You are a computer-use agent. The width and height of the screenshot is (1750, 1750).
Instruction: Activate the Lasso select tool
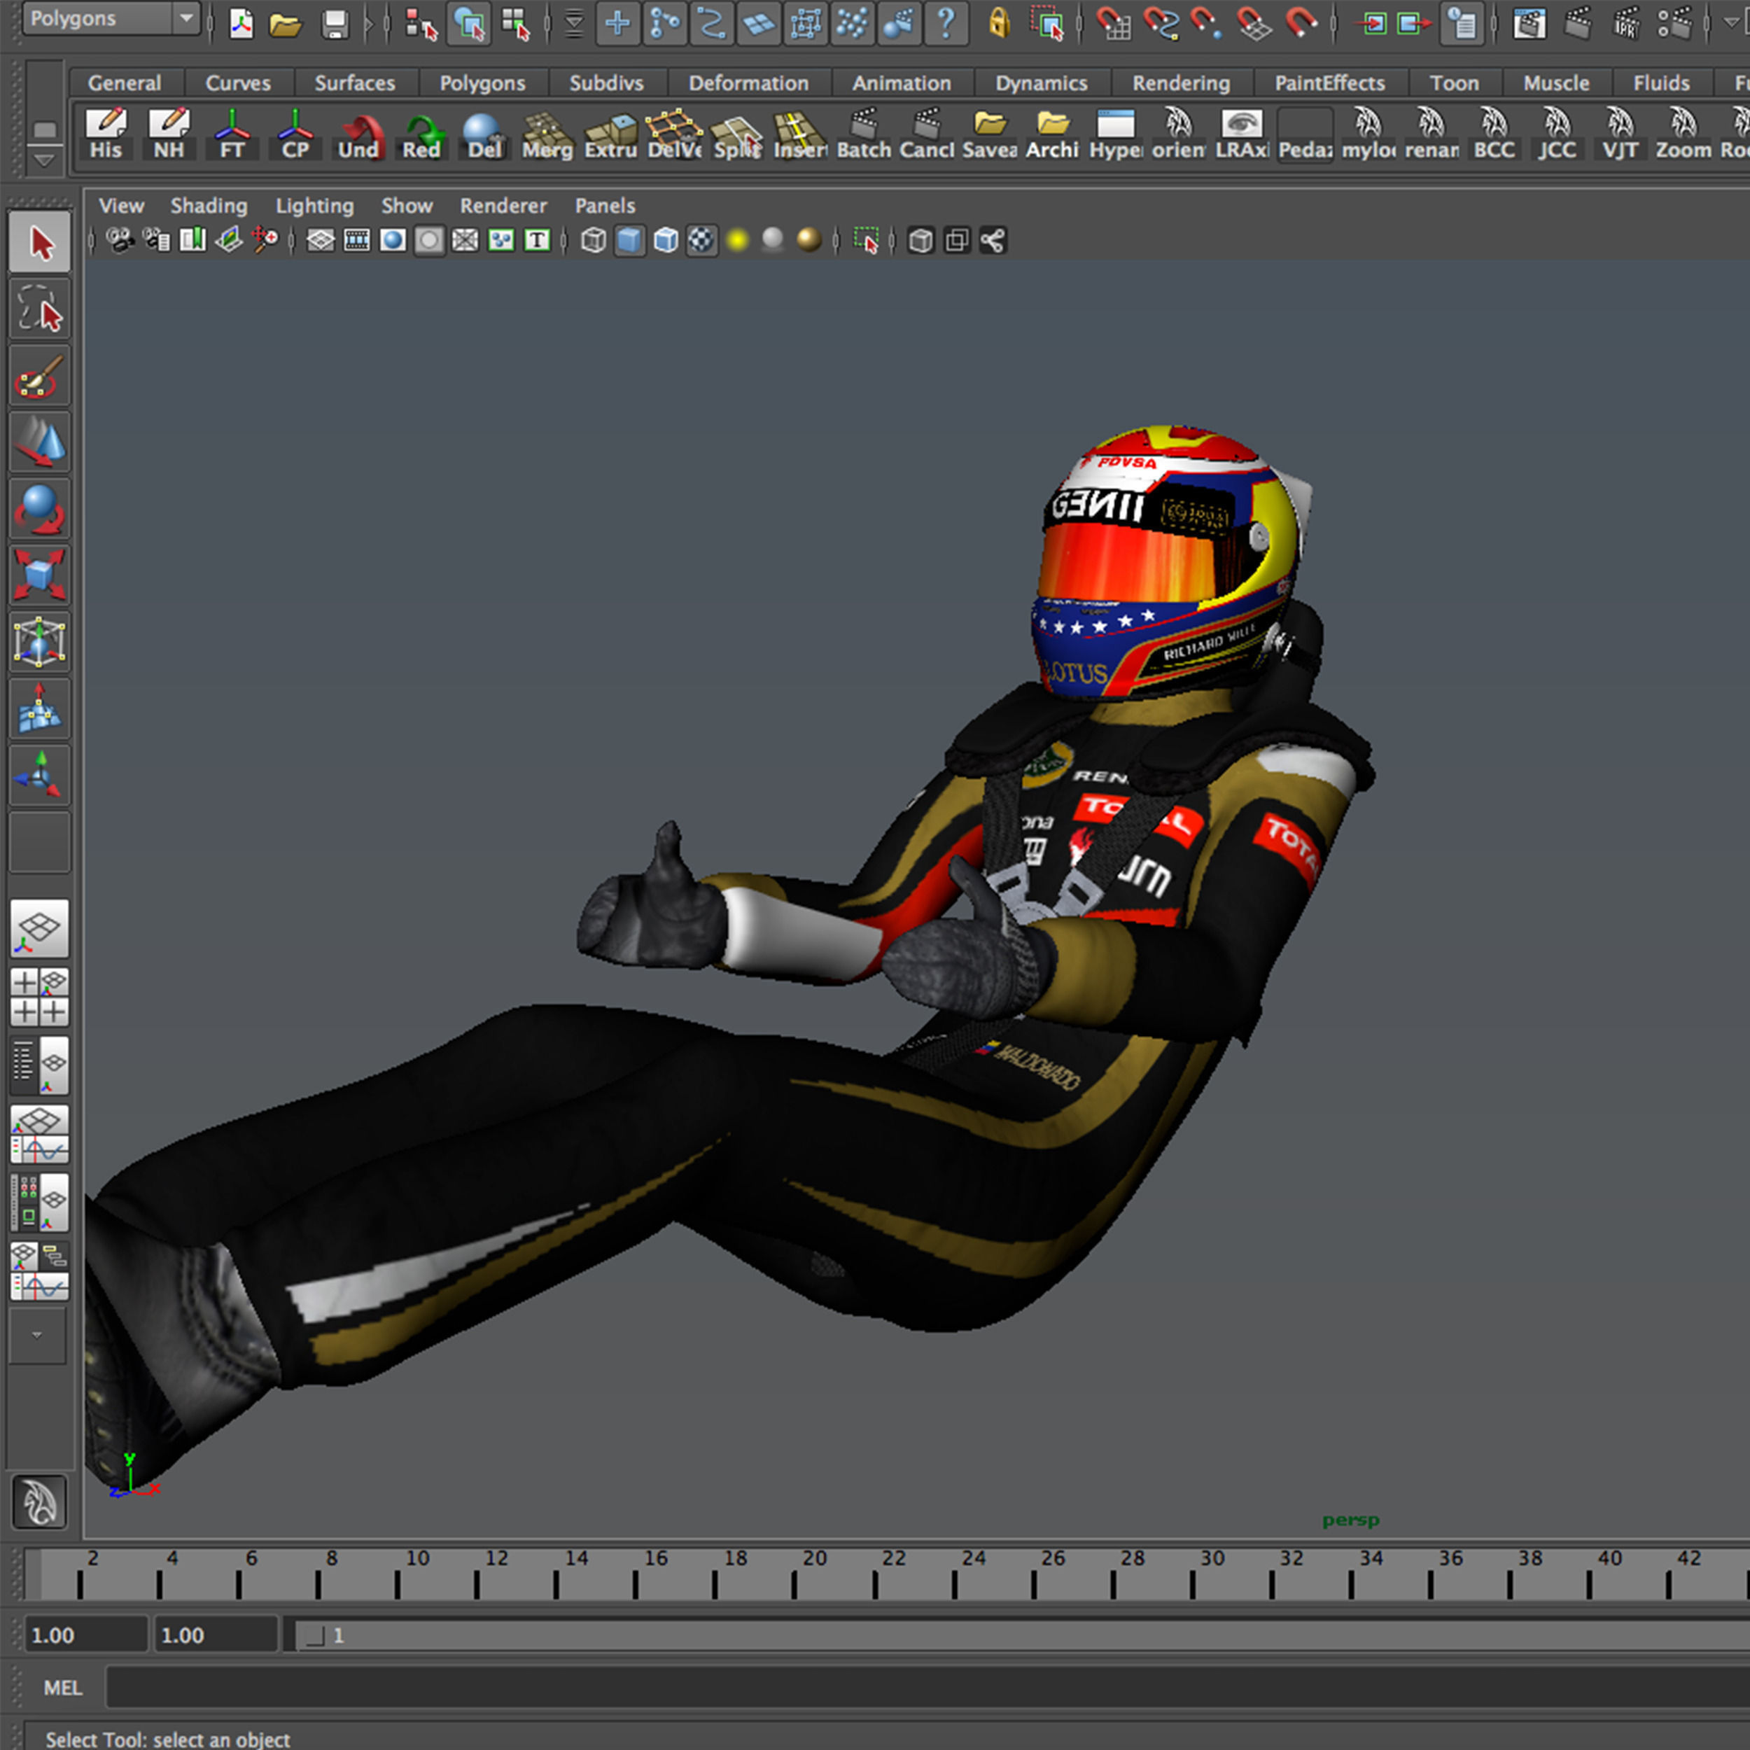click(40, 309)
